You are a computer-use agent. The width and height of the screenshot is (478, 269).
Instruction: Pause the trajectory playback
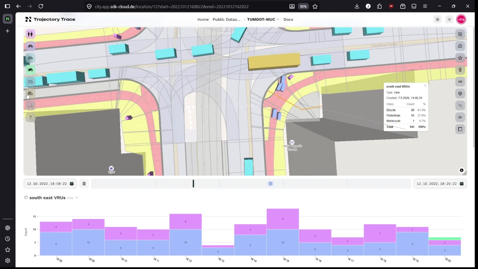84,183
